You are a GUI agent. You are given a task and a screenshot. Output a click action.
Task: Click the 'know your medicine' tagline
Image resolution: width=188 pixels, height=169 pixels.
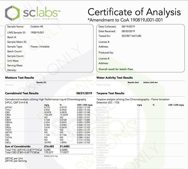coord(40,19)
